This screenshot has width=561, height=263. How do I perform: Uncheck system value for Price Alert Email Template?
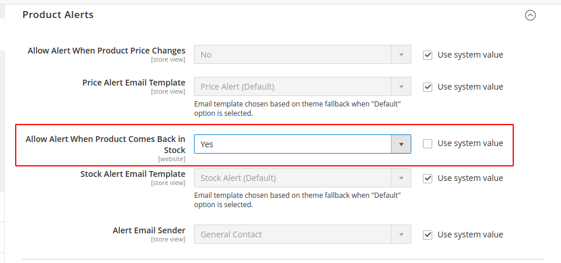click(x=428, y=87)
